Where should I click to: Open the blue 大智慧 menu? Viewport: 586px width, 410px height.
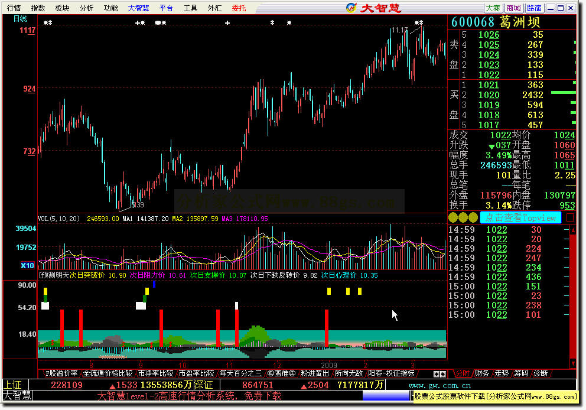(x=138, y=8)
